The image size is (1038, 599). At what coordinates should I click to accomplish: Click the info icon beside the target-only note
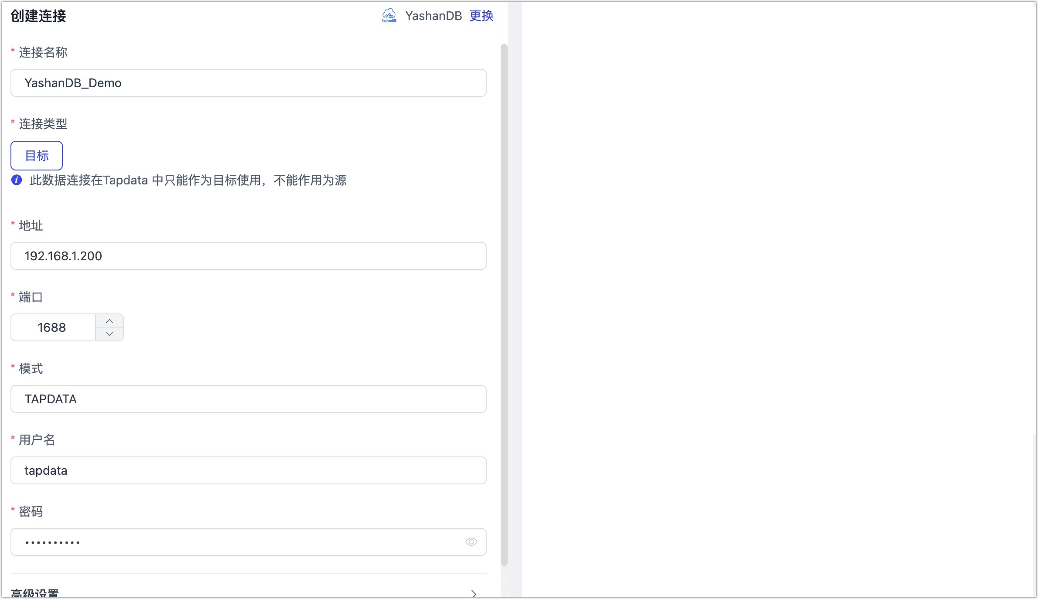coord(16,180)
